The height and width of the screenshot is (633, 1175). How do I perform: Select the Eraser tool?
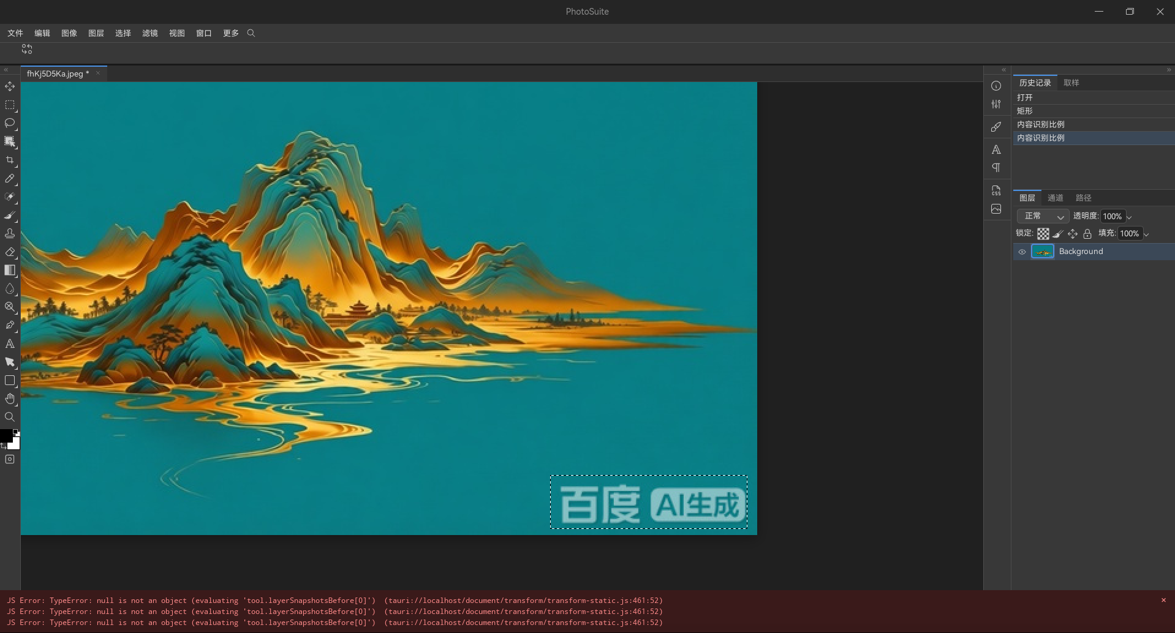click(10, 252)
